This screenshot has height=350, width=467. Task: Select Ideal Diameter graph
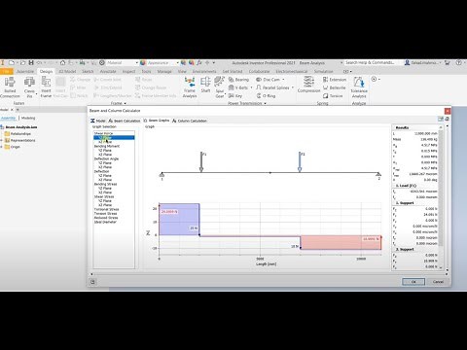coord(105,222)
